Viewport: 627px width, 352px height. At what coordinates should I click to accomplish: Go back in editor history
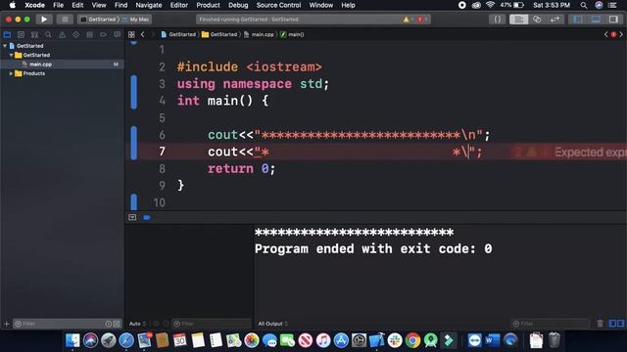click(143, 35)
